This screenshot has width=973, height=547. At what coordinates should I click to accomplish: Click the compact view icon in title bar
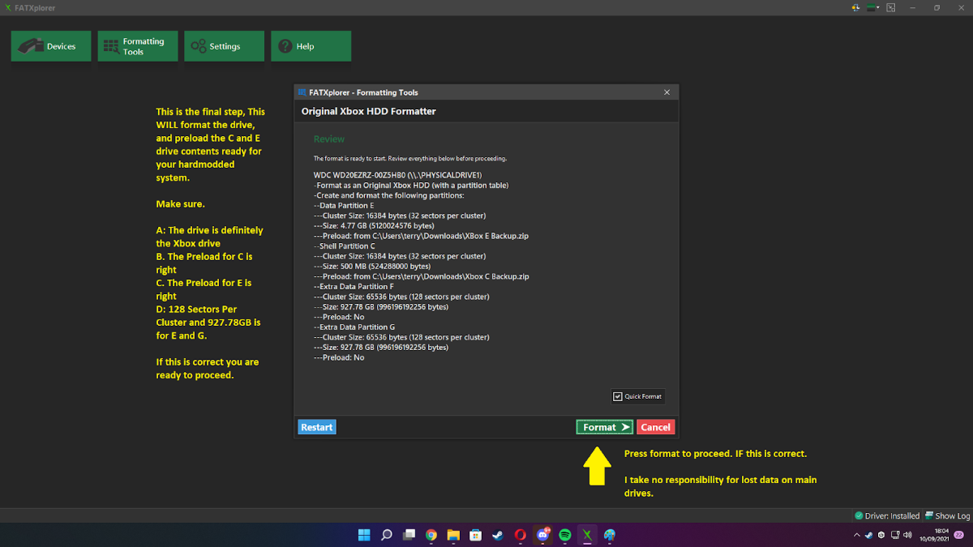(x=891, y=7)
